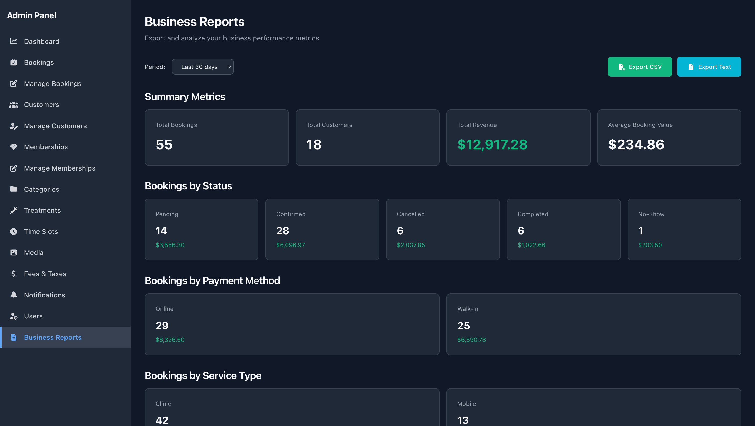755x426 pixels.
Task: Click the Treatments syringe icon
Action: tap(14, 210)
